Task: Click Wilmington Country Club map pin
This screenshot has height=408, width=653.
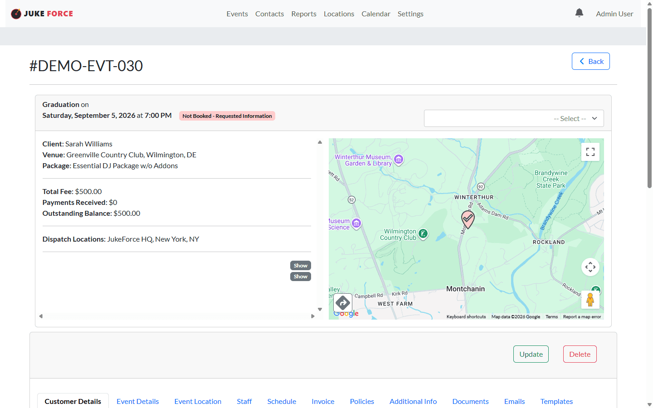Action: [423, 234]
